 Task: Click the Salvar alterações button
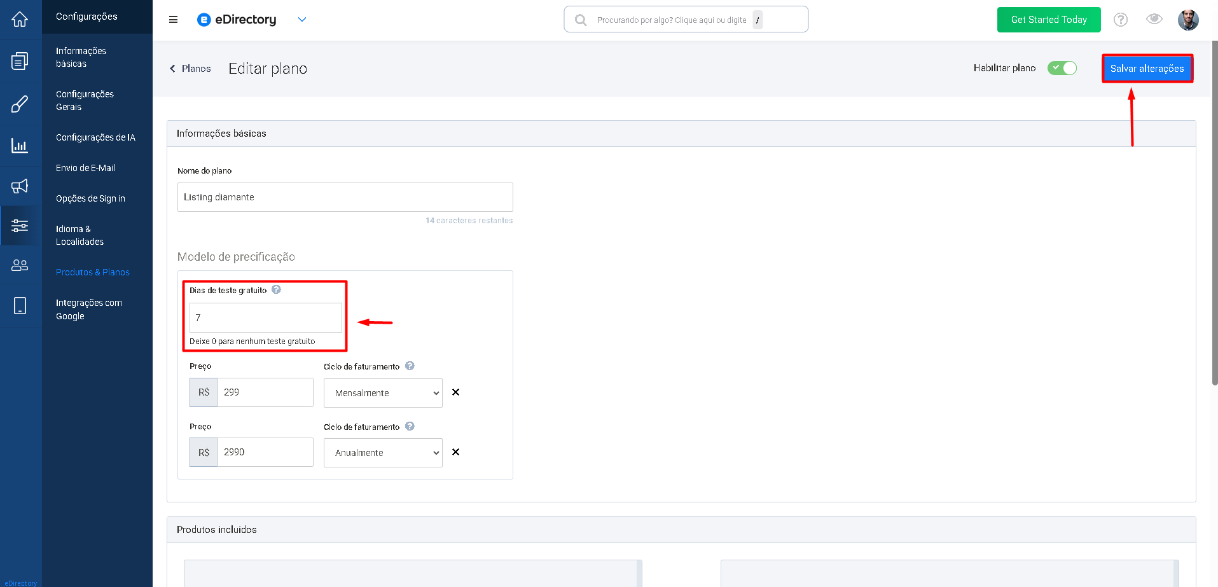(x=1147, y=69)
